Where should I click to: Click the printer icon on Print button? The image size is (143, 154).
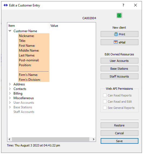(116, 34)
